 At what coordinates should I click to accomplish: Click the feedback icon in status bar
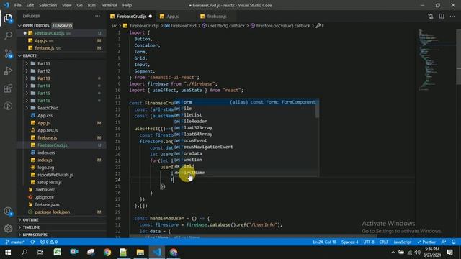tap(444, 242)
